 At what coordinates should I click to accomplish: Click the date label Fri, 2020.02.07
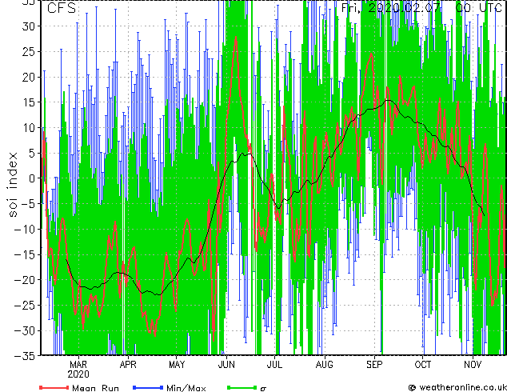coord(391,7)
